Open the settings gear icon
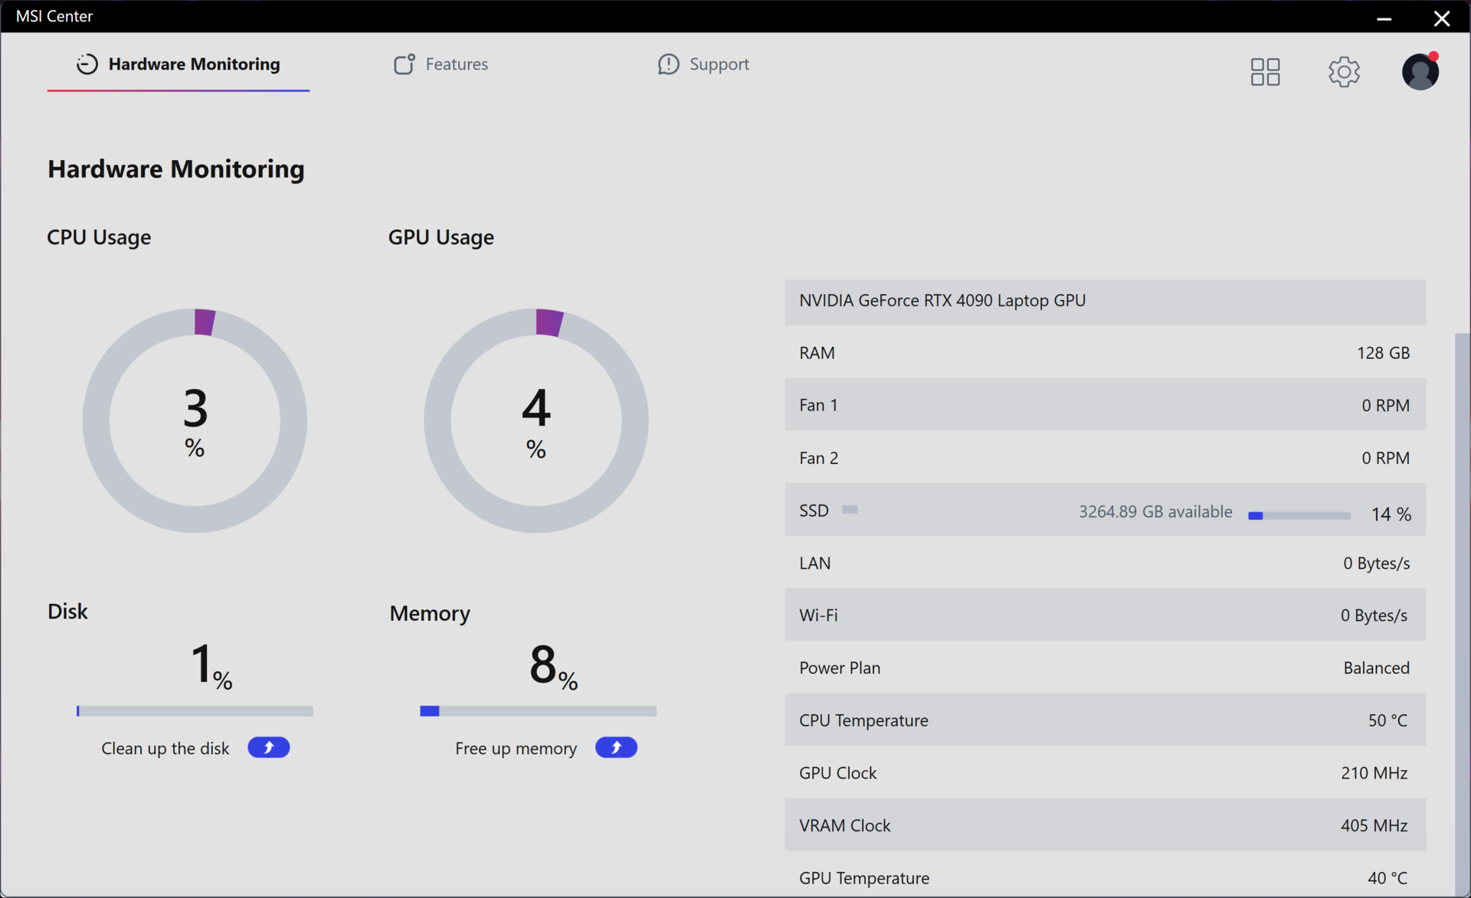Viewport: 1471px width, 898px height. coord(1343,72)
